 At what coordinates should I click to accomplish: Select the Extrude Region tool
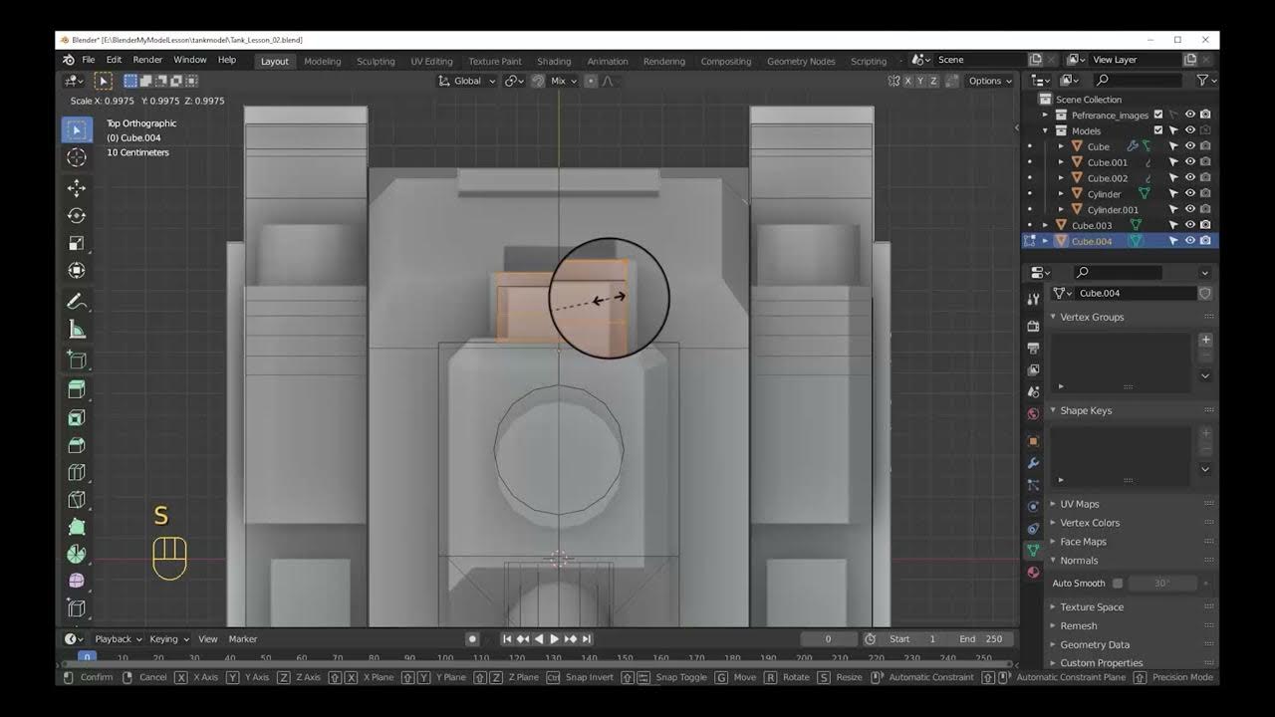77,389
